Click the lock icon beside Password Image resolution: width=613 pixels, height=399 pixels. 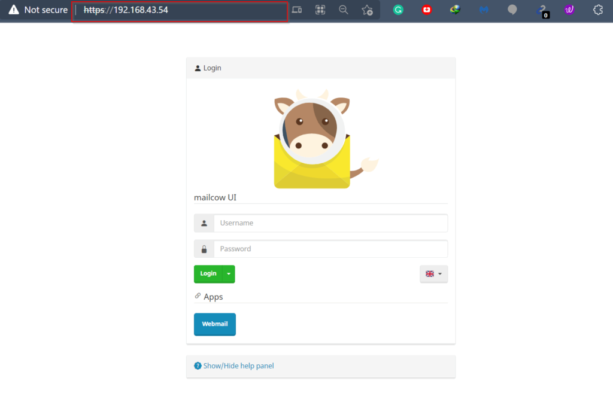[204, 249]
